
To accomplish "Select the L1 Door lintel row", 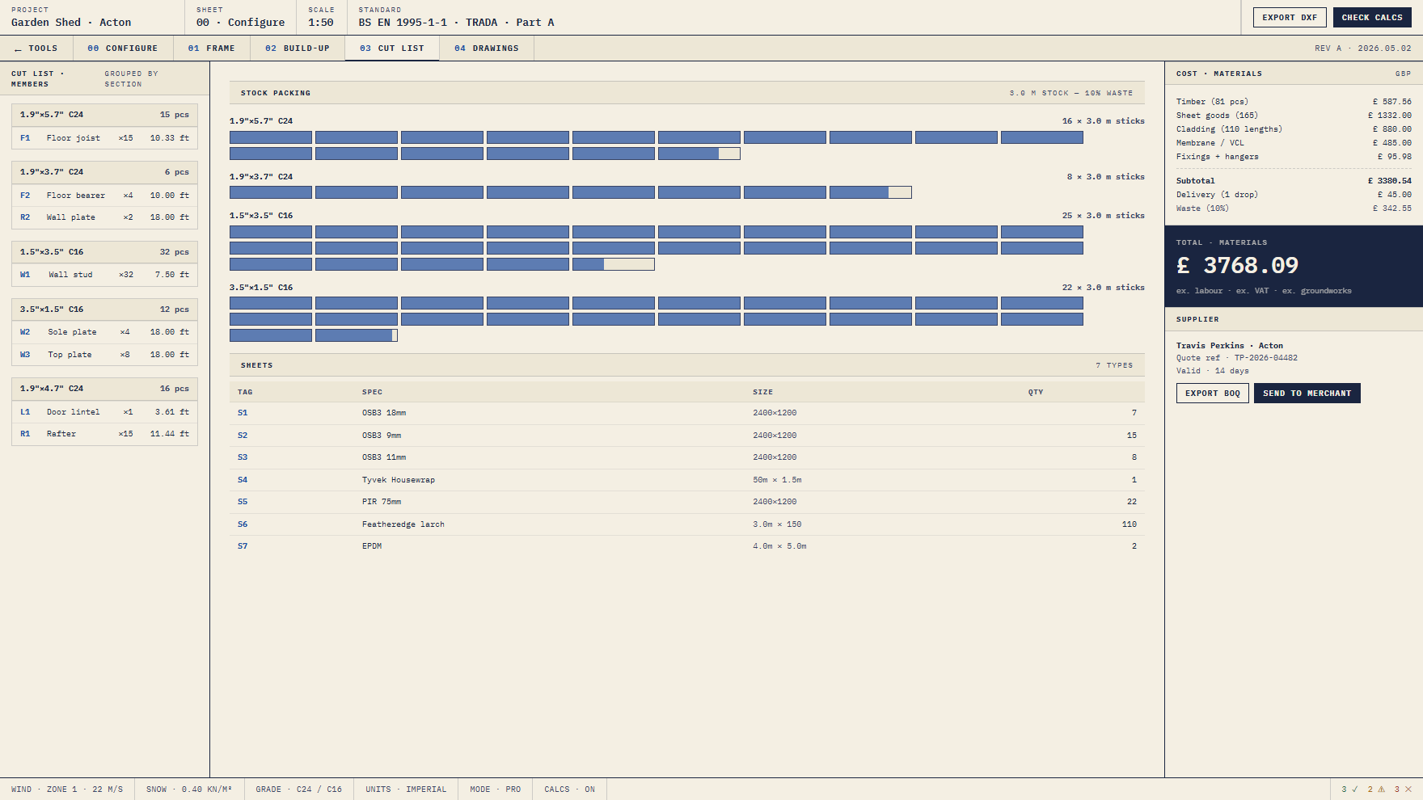I will point(104,412).
